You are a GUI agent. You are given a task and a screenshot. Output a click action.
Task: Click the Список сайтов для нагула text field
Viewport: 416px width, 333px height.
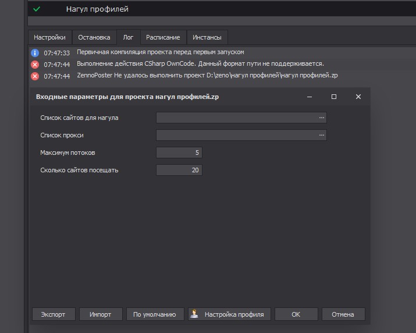[x=236, y=118]
